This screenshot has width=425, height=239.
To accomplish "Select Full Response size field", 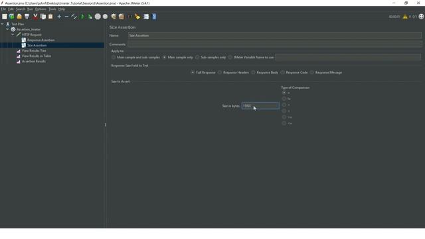I will click(193, 72).
